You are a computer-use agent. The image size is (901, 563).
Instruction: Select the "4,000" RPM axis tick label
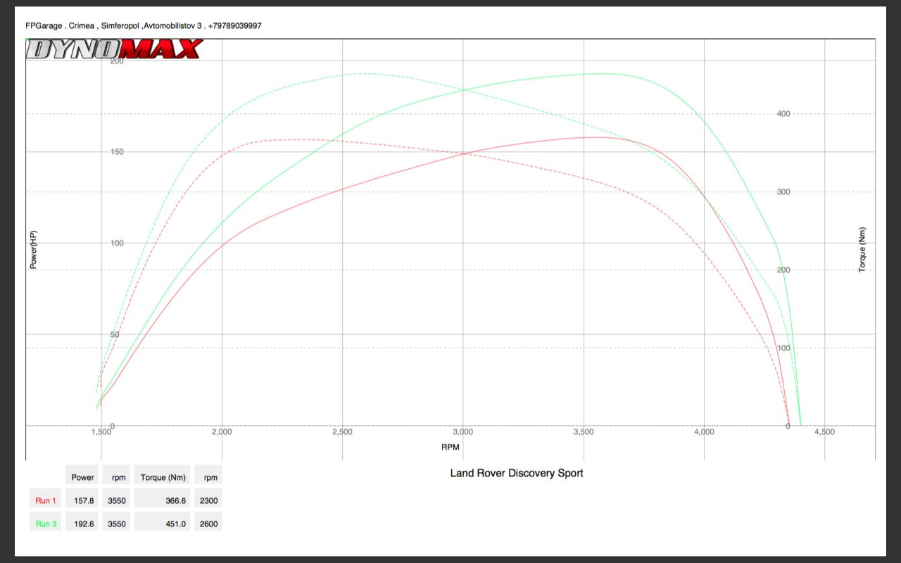(x=704, y=432)
